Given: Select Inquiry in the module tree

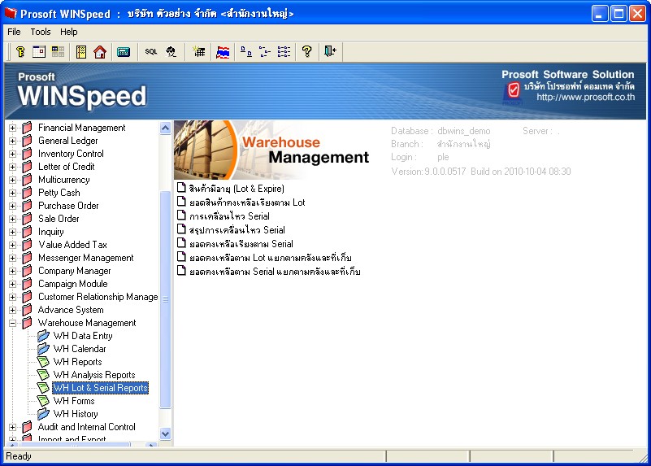Looking at the screenshot, I should point(51,232).
